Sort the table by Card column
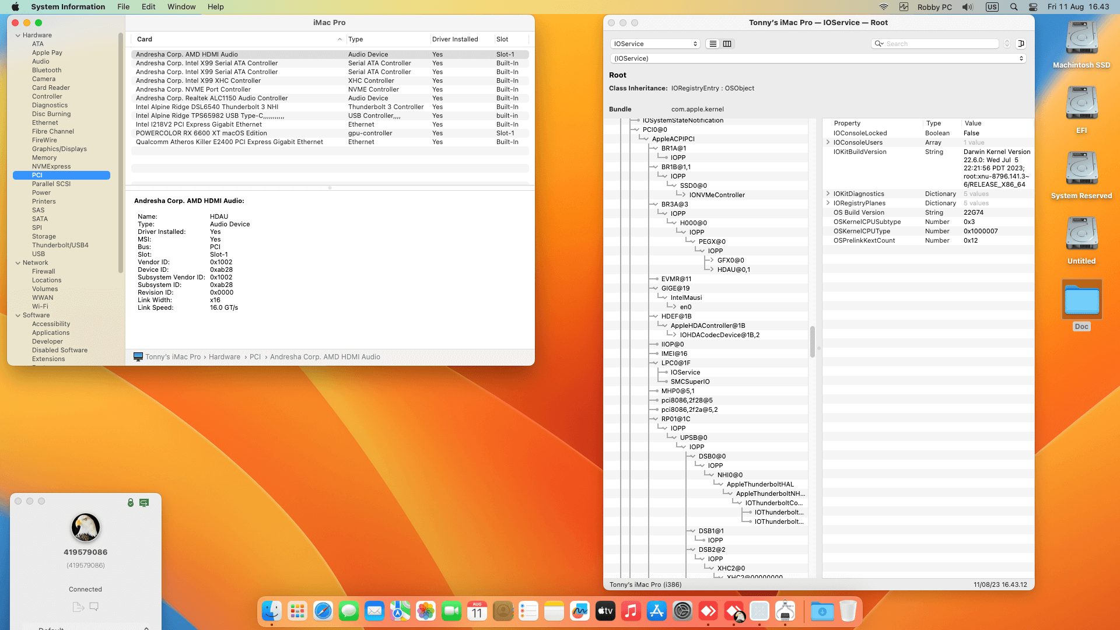The width and height of the screenshot is (1120, 630). coord(238,39)
